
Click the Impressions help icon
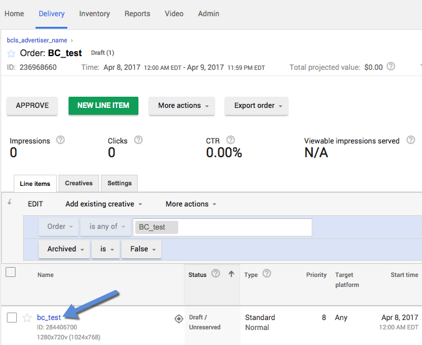click(60, 140)
